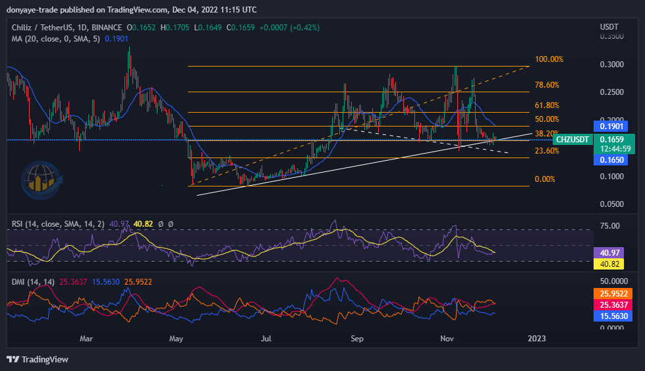
Task: Click the USDT currency label on price axis
Action: pyautogui.click(x=609, y=27)
